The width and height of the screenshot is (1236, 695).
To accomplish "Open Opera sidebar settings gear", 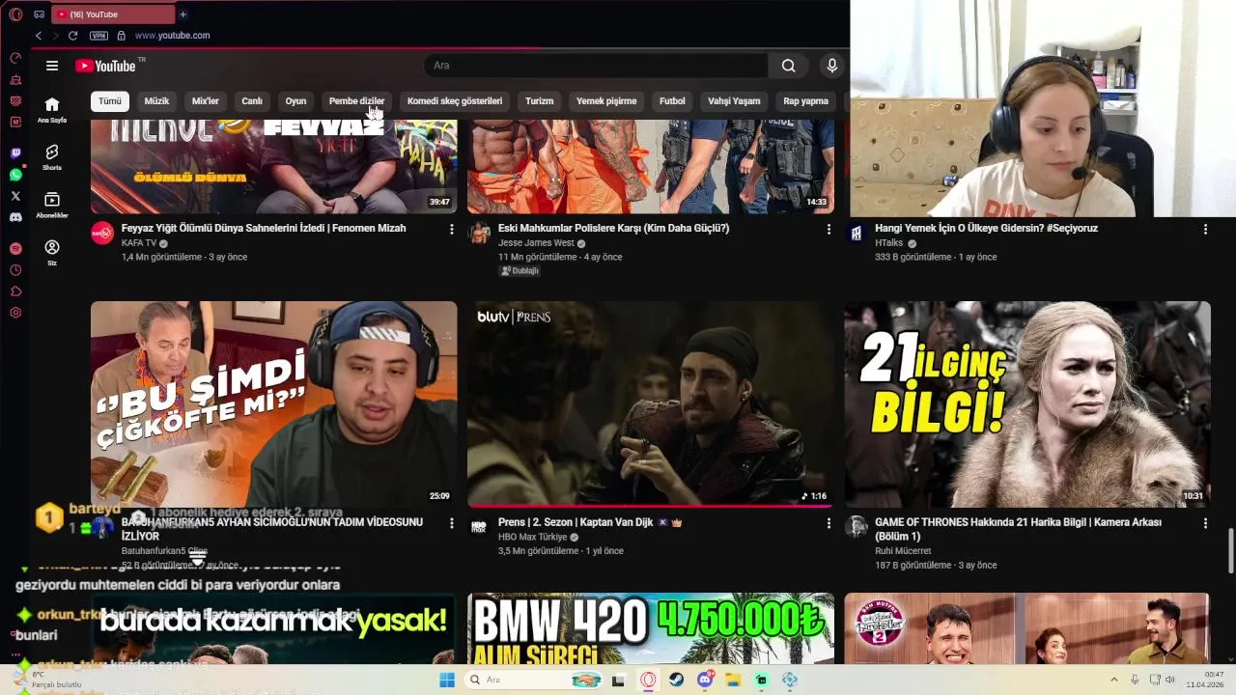I will pyautogui.click(x=15, y=313).
